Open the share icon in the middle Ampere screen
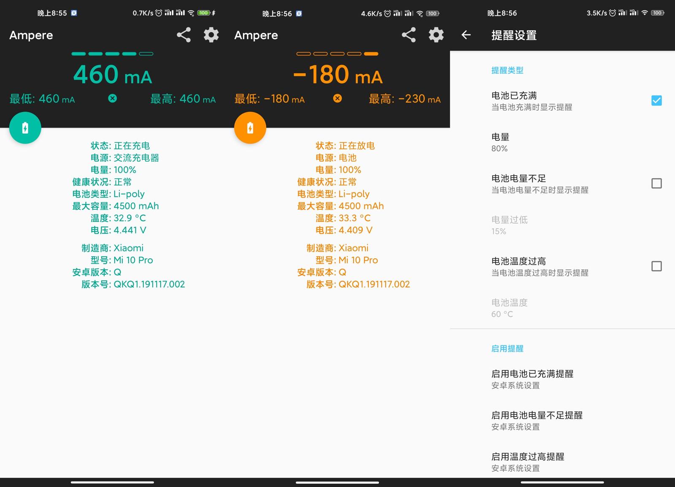The image size is (675, 487). pyautogui.click(x=408, y=35)
